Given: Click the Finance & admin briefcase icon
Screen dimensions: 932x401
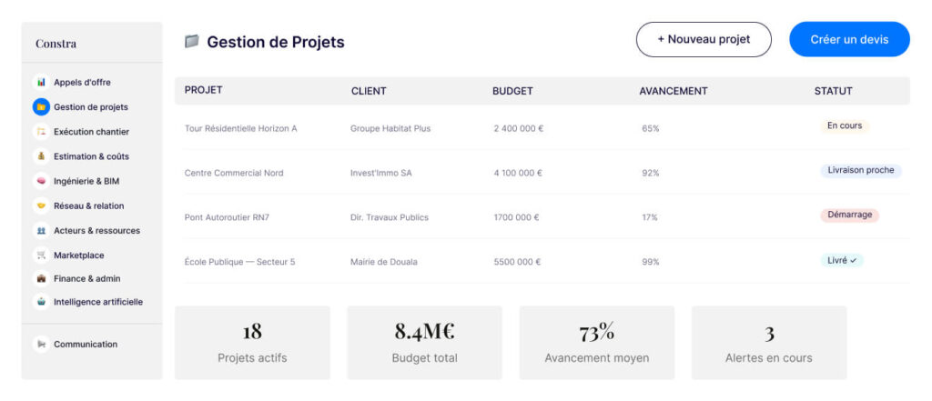Looking at the screenshot, I should coord(41,278).
